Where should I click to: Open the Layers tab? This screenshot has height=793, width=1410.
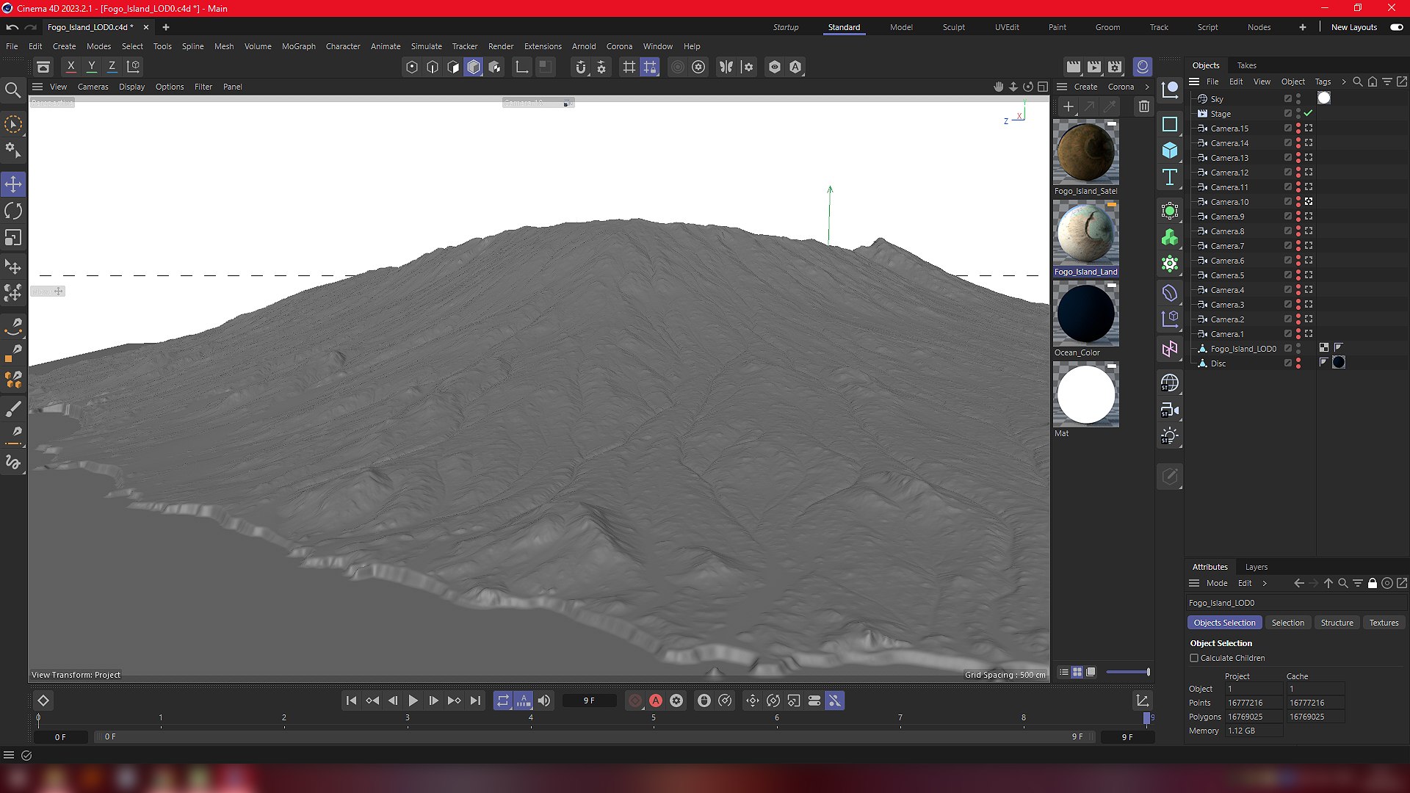click(x=1256, y=567)
